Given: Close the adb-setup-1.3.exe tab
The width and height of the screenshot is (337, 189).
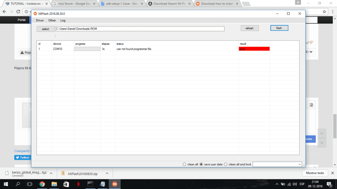Looking at the screenshot, I should (142, 4).
